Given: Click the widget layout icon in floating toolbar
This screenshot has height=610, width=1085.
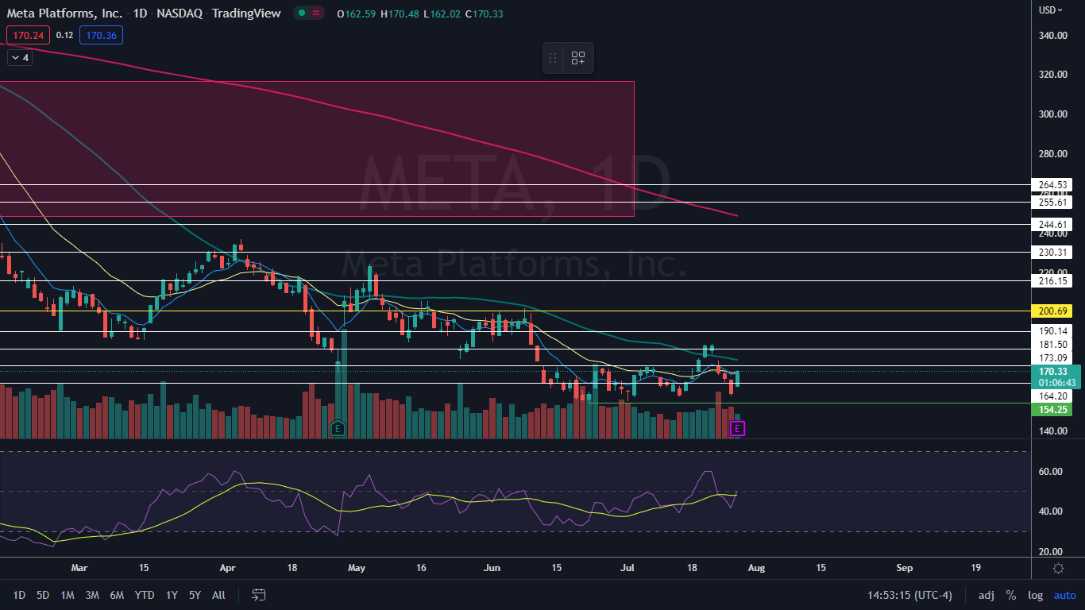Looking at the screenshot, I should 578,58.
